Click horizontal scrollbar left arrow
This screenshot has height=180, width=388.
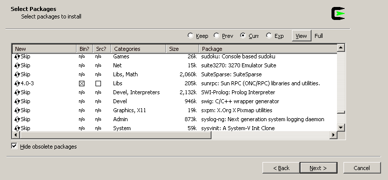tap(16, 135)
